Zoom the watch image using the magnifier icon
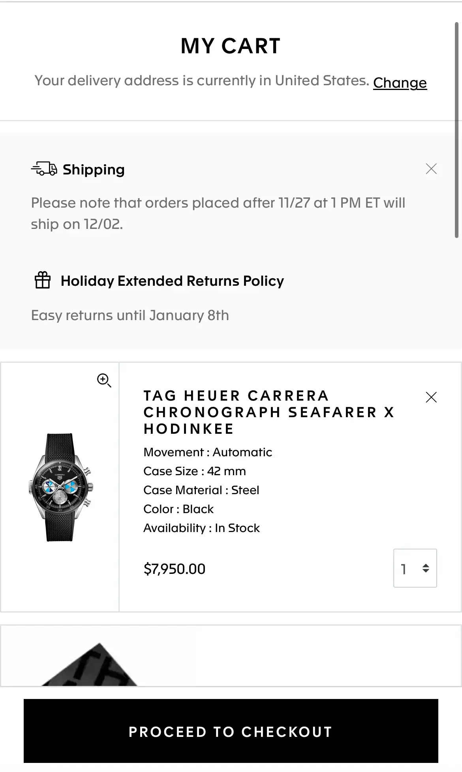The height and width of the screenshot is (772, 462). click(104, 380)
